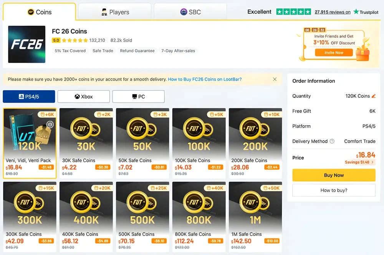The height and width of the screenshot is (255, 384).
Task: Click the info icon on Veni Vidi pack
Action: click(x=50, y=124)
